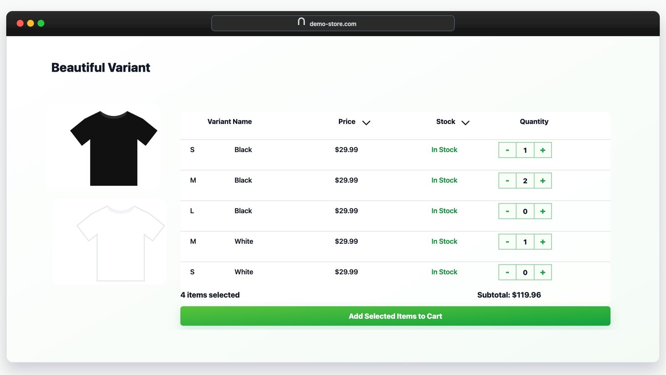Decrease quantity for M White variant
Viewport: 666px width, 375px height.
(x=507, y=242)
